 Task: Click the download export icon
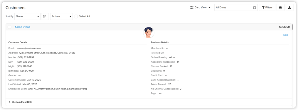pos(289,8)
